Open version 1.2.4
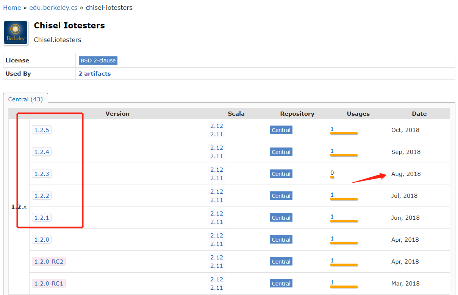 (x=42, y=152)
